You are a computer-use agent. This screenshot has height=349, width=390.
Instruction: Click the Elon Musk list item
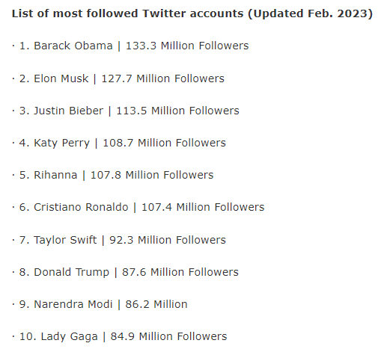pos(118,78)
